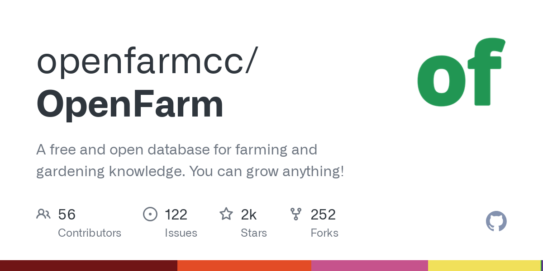This screenshot has width=543, height=271.
Task: Click the 122 issues count
Action: click(x=176, y=215)
